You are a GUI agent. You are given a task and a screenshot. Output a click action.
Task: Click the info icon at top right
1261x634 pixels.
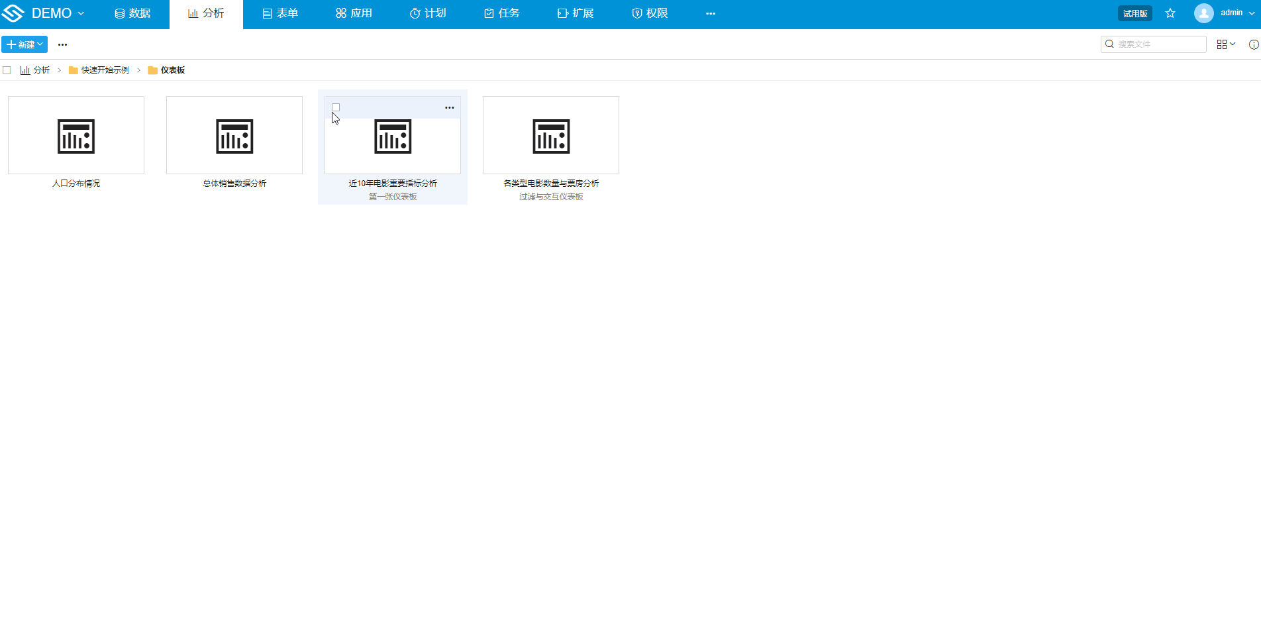click(x=1253, y=44)
